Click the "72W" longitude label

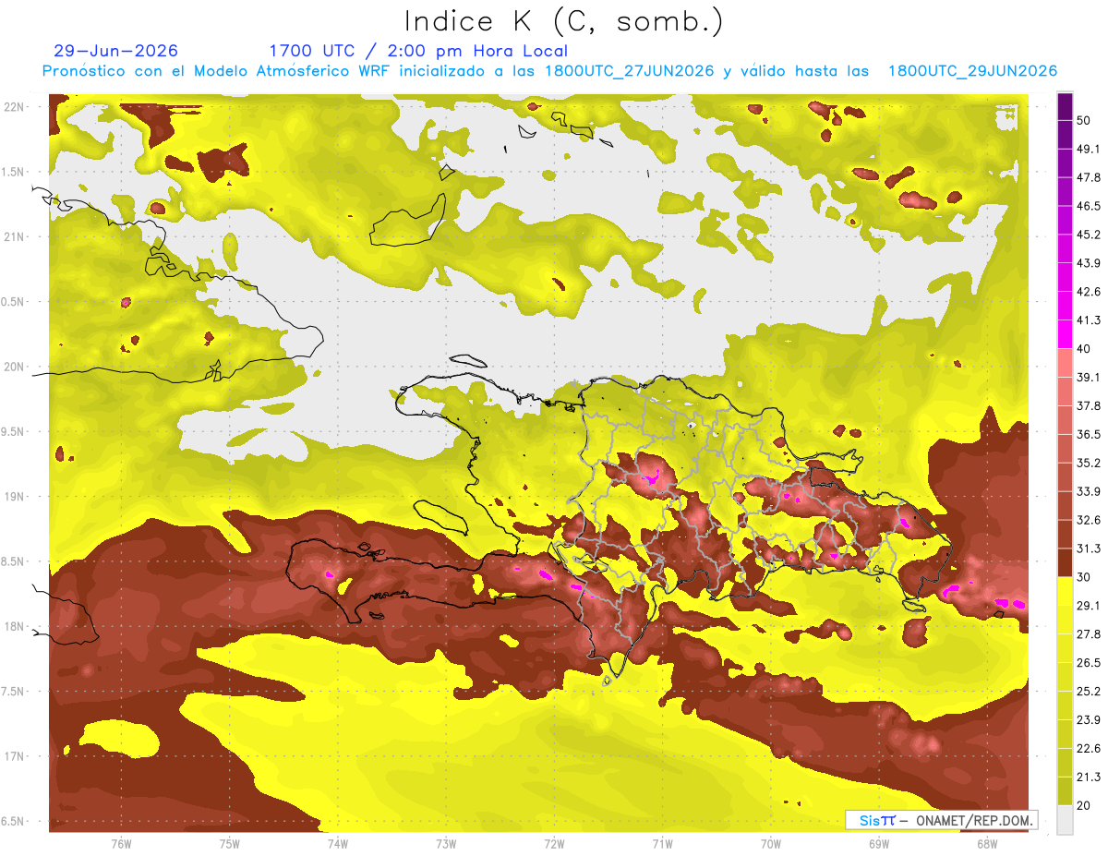click(554, 844)
